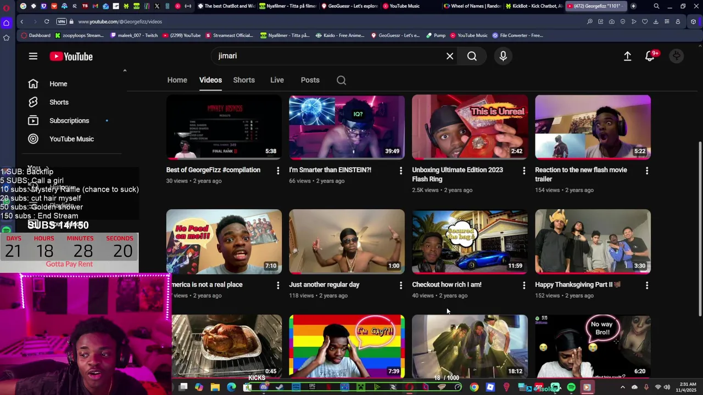Play the This is Unreal 2:42 thumbnail
This screenshot has height=395, width=703.
pyautogui.click(x=470, y=127)
